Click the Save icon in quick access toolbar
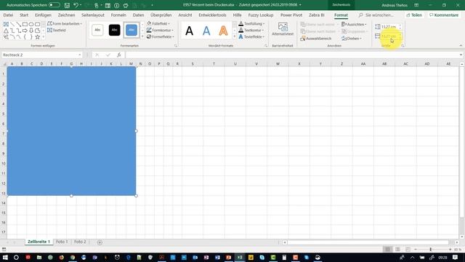The height and width of the screenshot is (262, 465). (67, 5)
